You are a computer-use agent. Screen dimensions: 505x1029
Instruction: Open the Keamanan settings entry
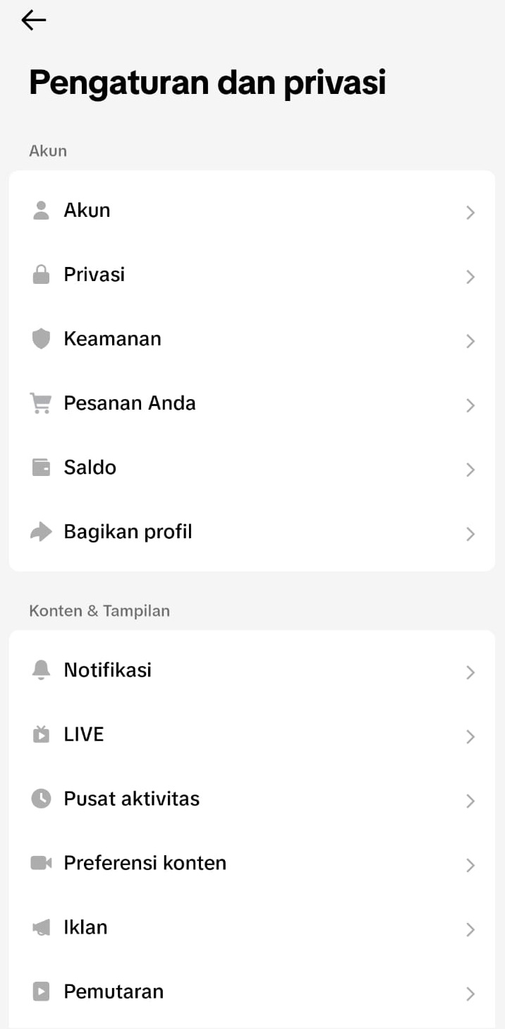(x=113, y=339)
